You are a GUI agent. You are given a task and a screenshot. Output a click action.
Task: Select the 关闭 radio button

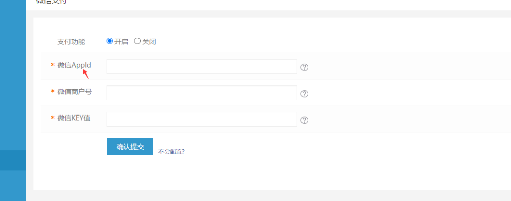137,41
